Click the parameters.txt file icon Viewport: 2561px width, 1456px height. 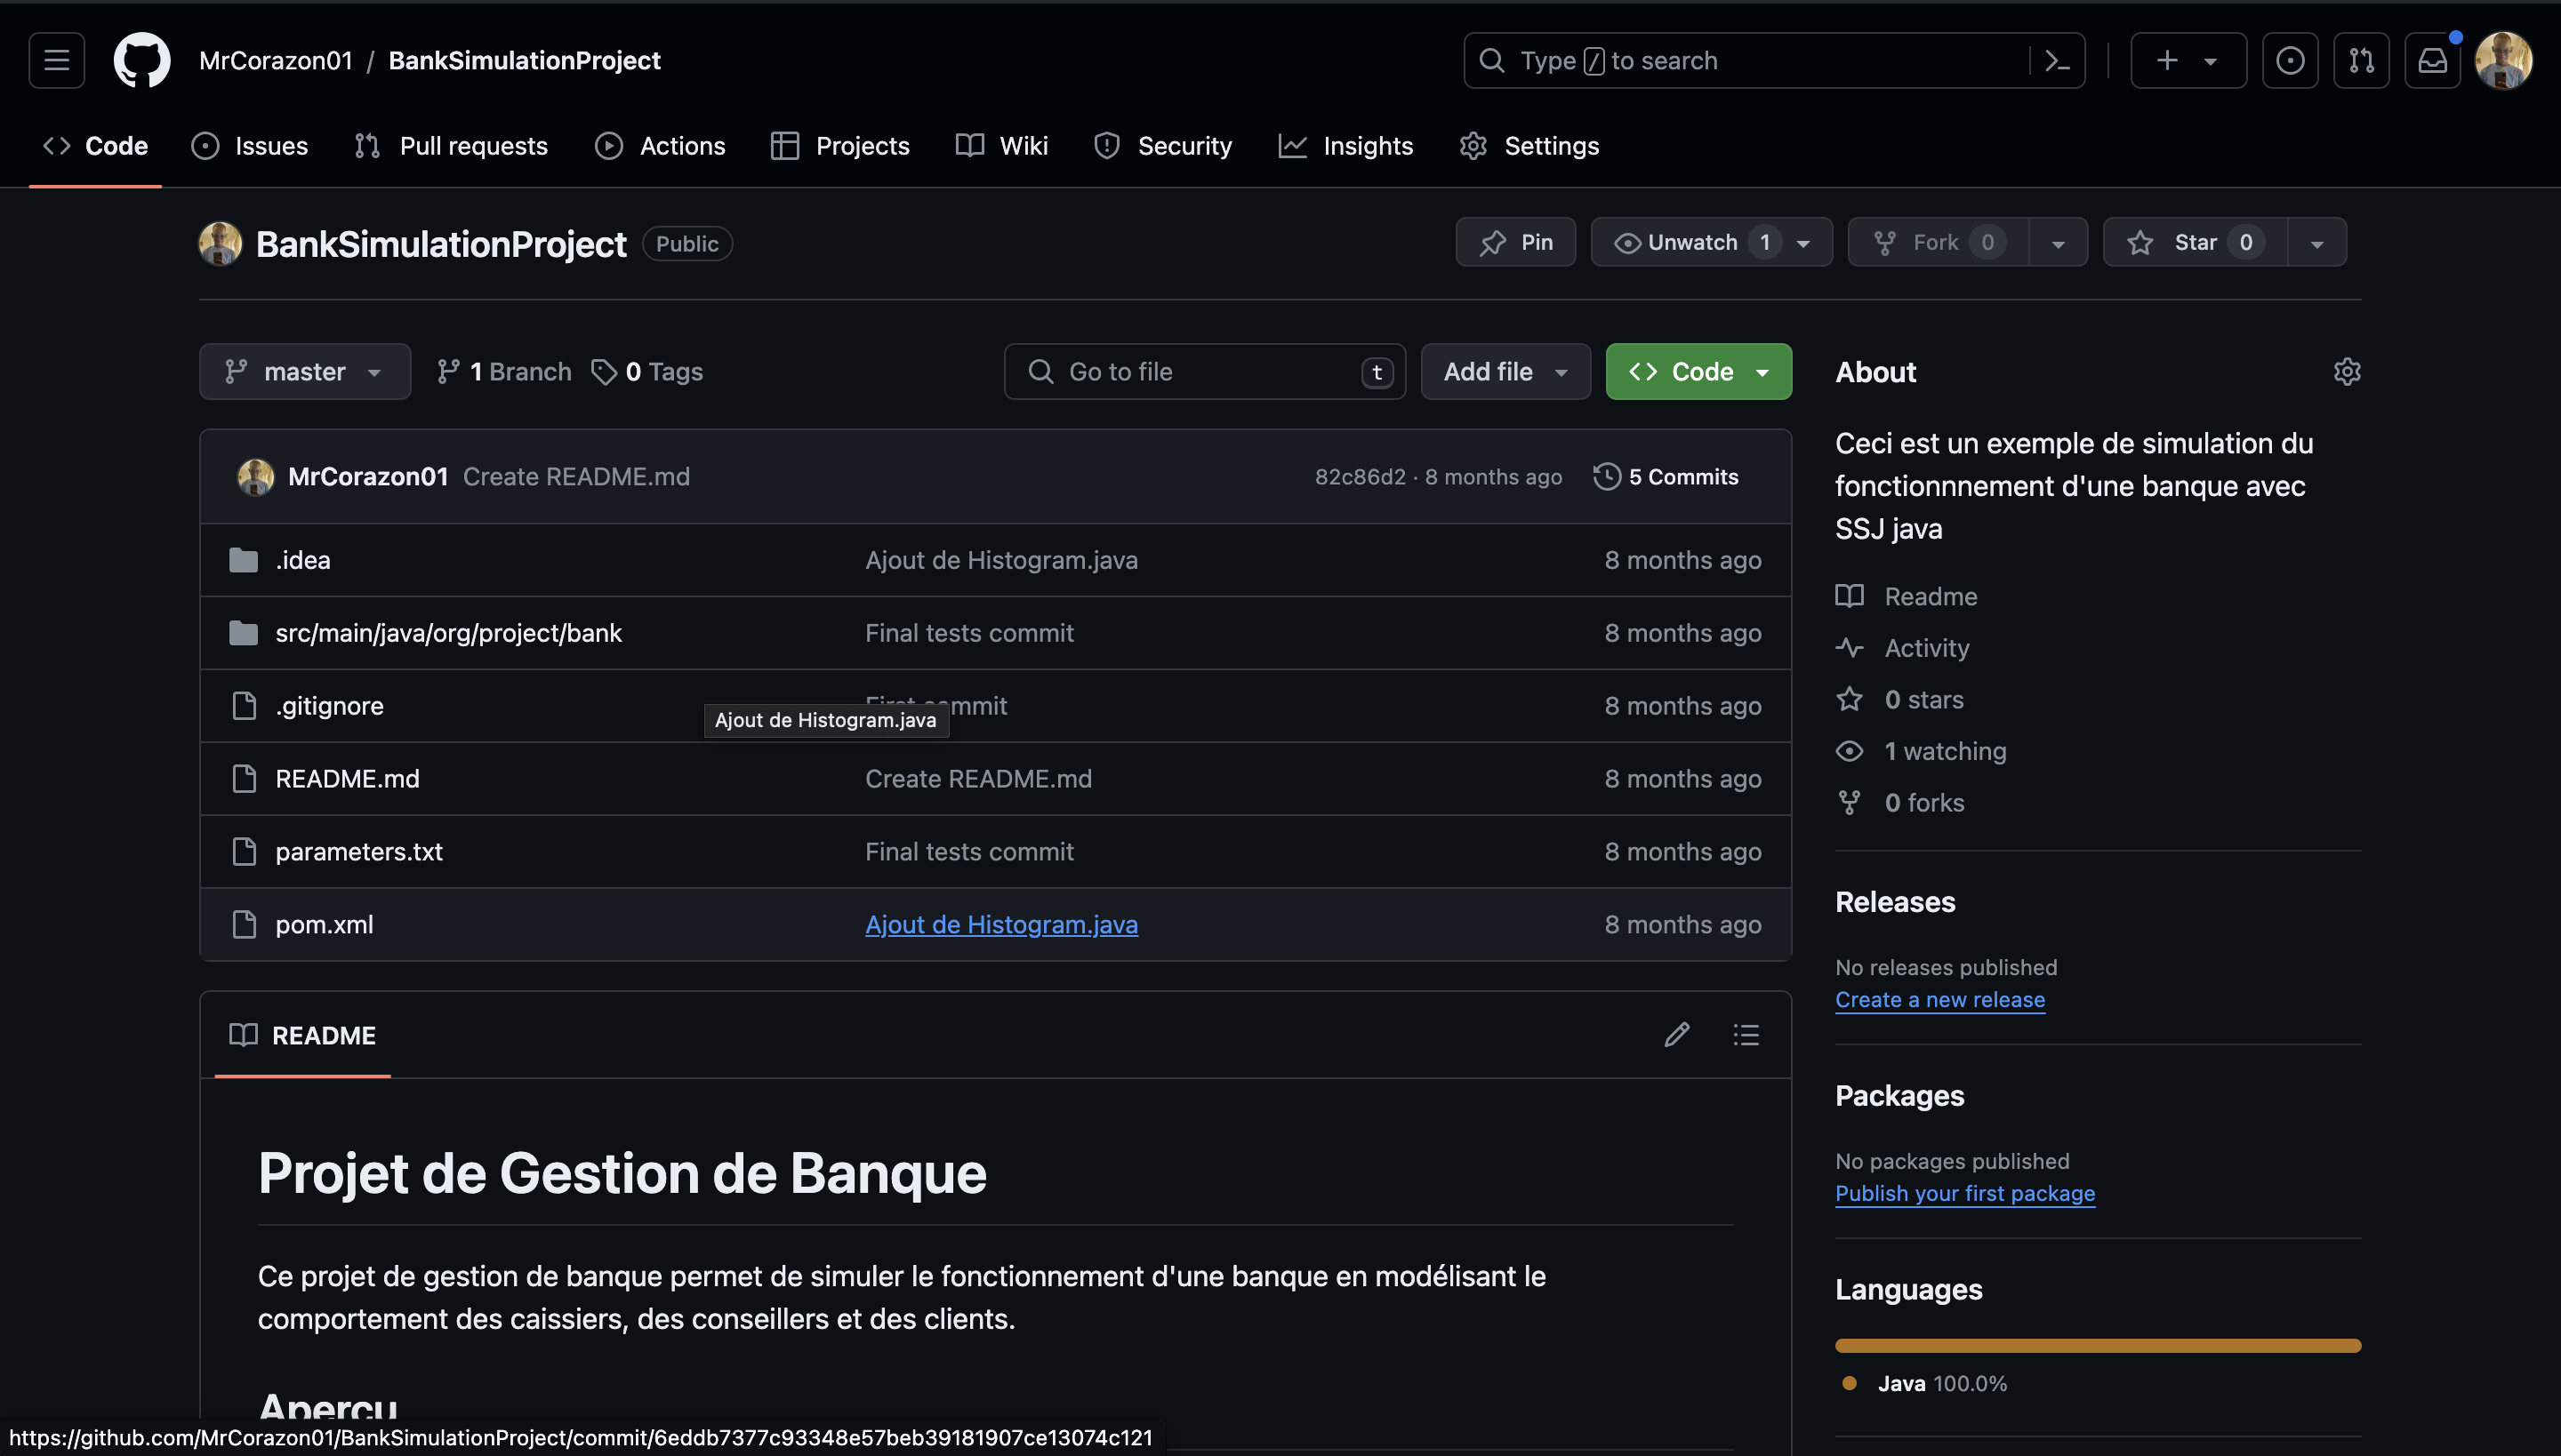click(x=244, y=852)
